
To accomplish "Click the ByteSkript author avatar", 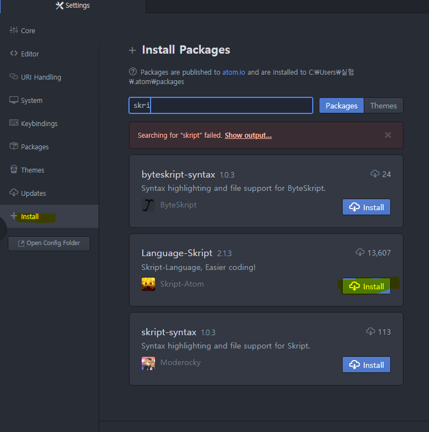I will pos(148,205).
